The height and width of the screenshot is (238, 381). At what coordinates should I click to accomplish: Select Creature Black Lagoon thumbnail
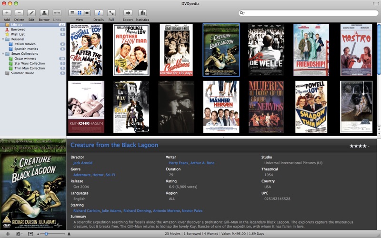[221, 50]
